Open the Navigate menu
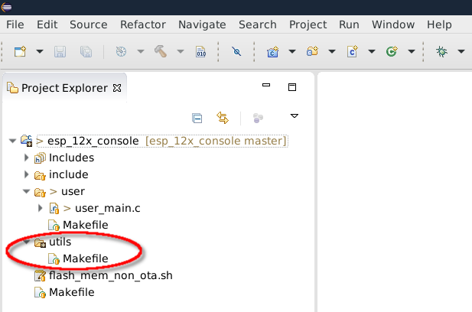The height and width of the screenshot is (312, 472). pos(202,24)
